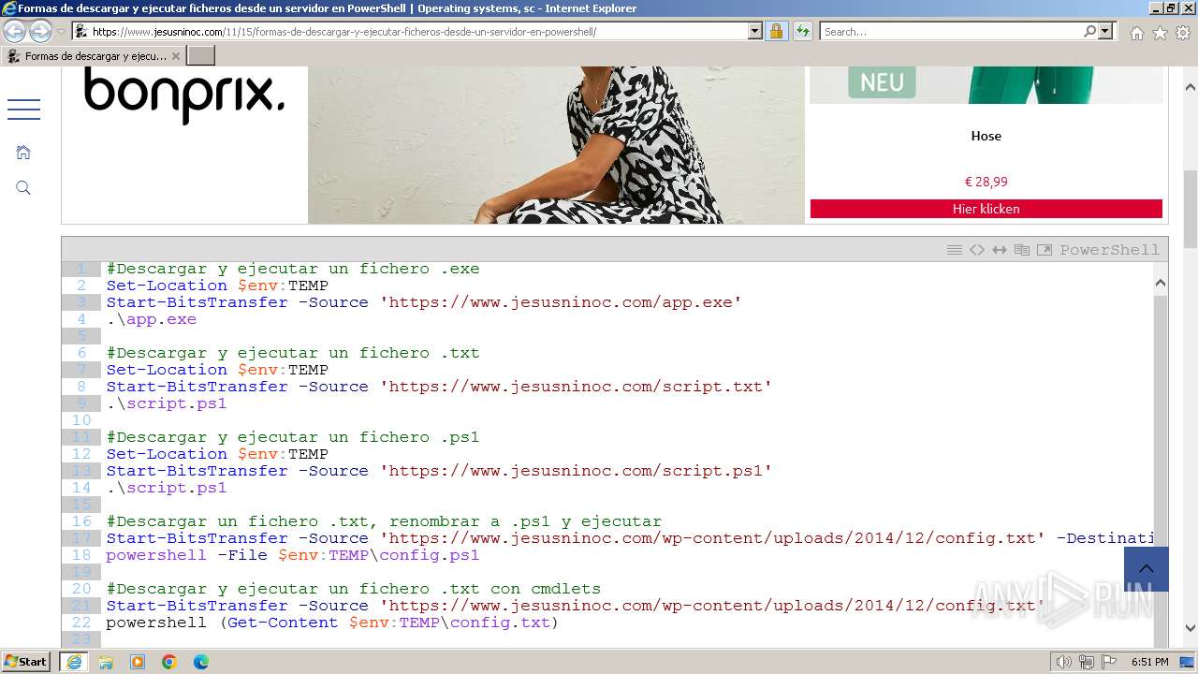Click '.\app.exe' on line 4
1198x674 pixels.
click(152, 319)
